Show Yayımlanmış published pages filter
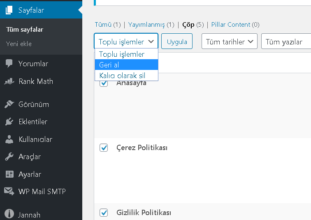The height and width of the screenshot is (220, 311). tap(146, 25)
